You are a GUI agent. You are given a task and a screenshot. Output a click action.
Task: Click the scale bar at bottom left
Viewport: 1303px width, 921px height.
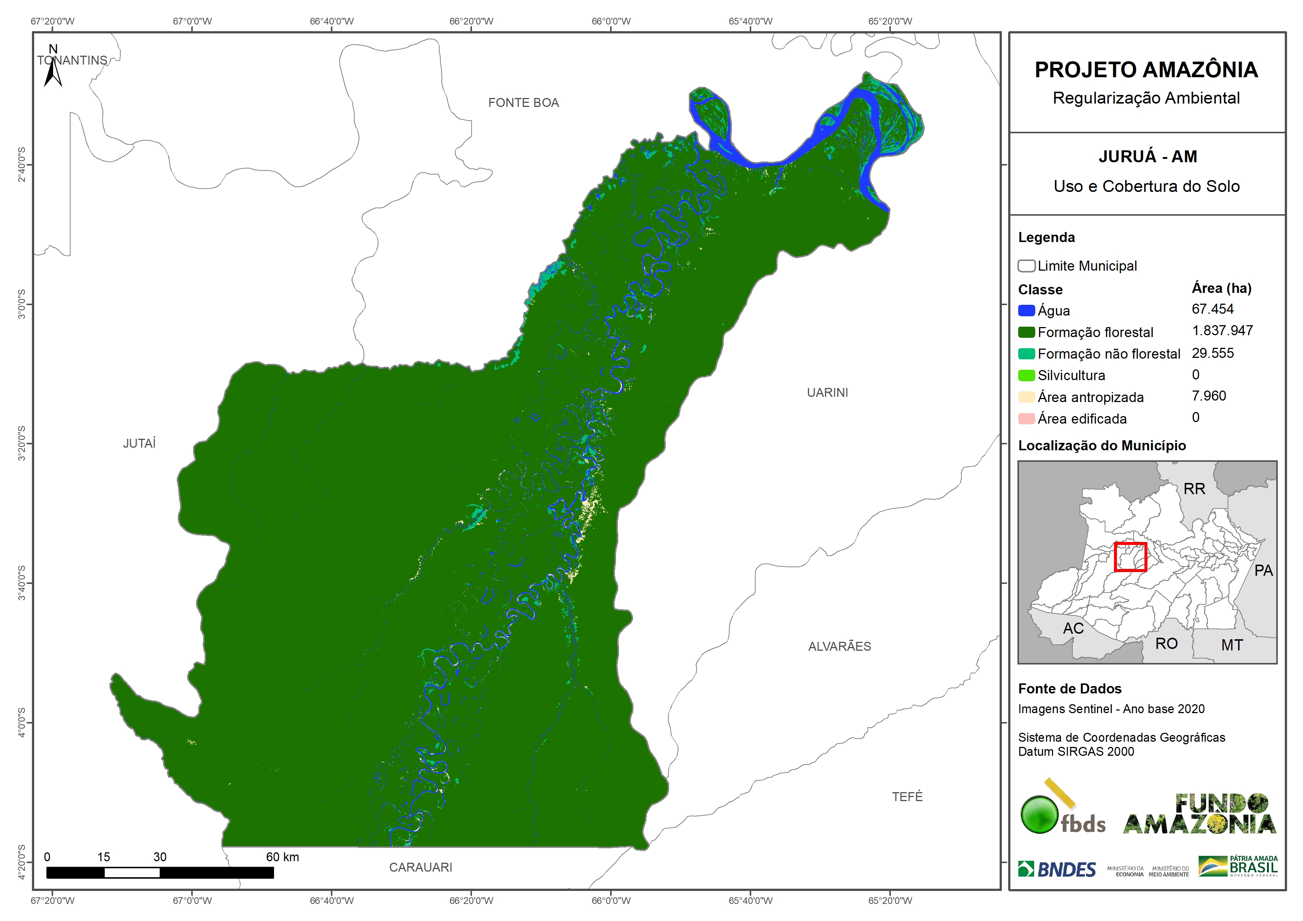[160, 873]
